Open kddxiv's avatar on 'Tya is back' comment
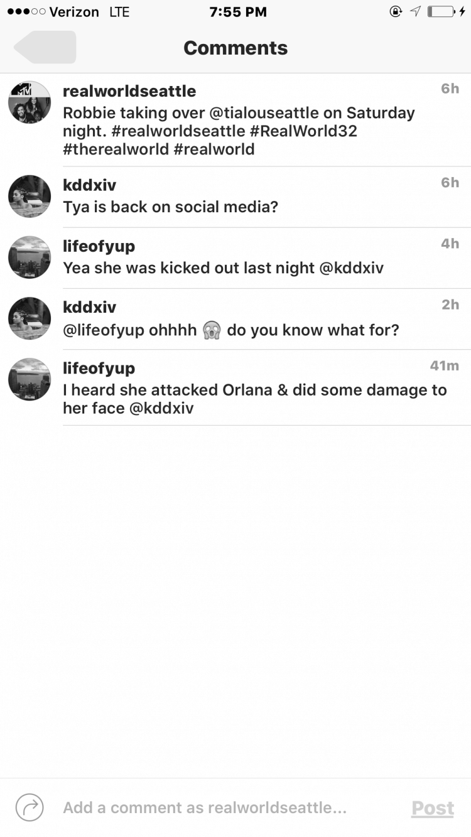Image resolution: width=471 pixels, height=837 pixels. [x=30, y=197]
